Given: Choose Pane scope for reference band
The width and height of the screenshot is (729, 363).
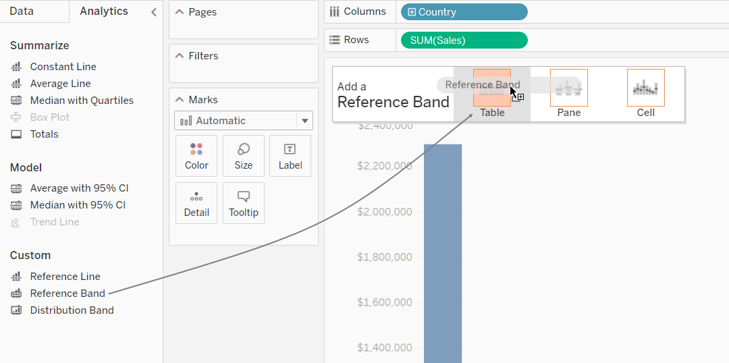Looking at the screenshot, I should (x=568, y=93).
